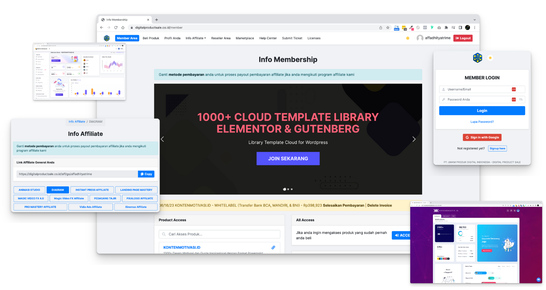The image size is (546, 290).
Task: Open a new browser tab
Action: tap(156, 20)
